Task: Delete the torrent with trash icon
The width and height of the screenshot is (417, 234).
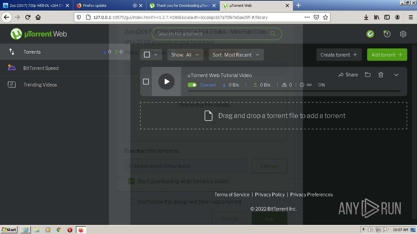Action: [381, 75]
